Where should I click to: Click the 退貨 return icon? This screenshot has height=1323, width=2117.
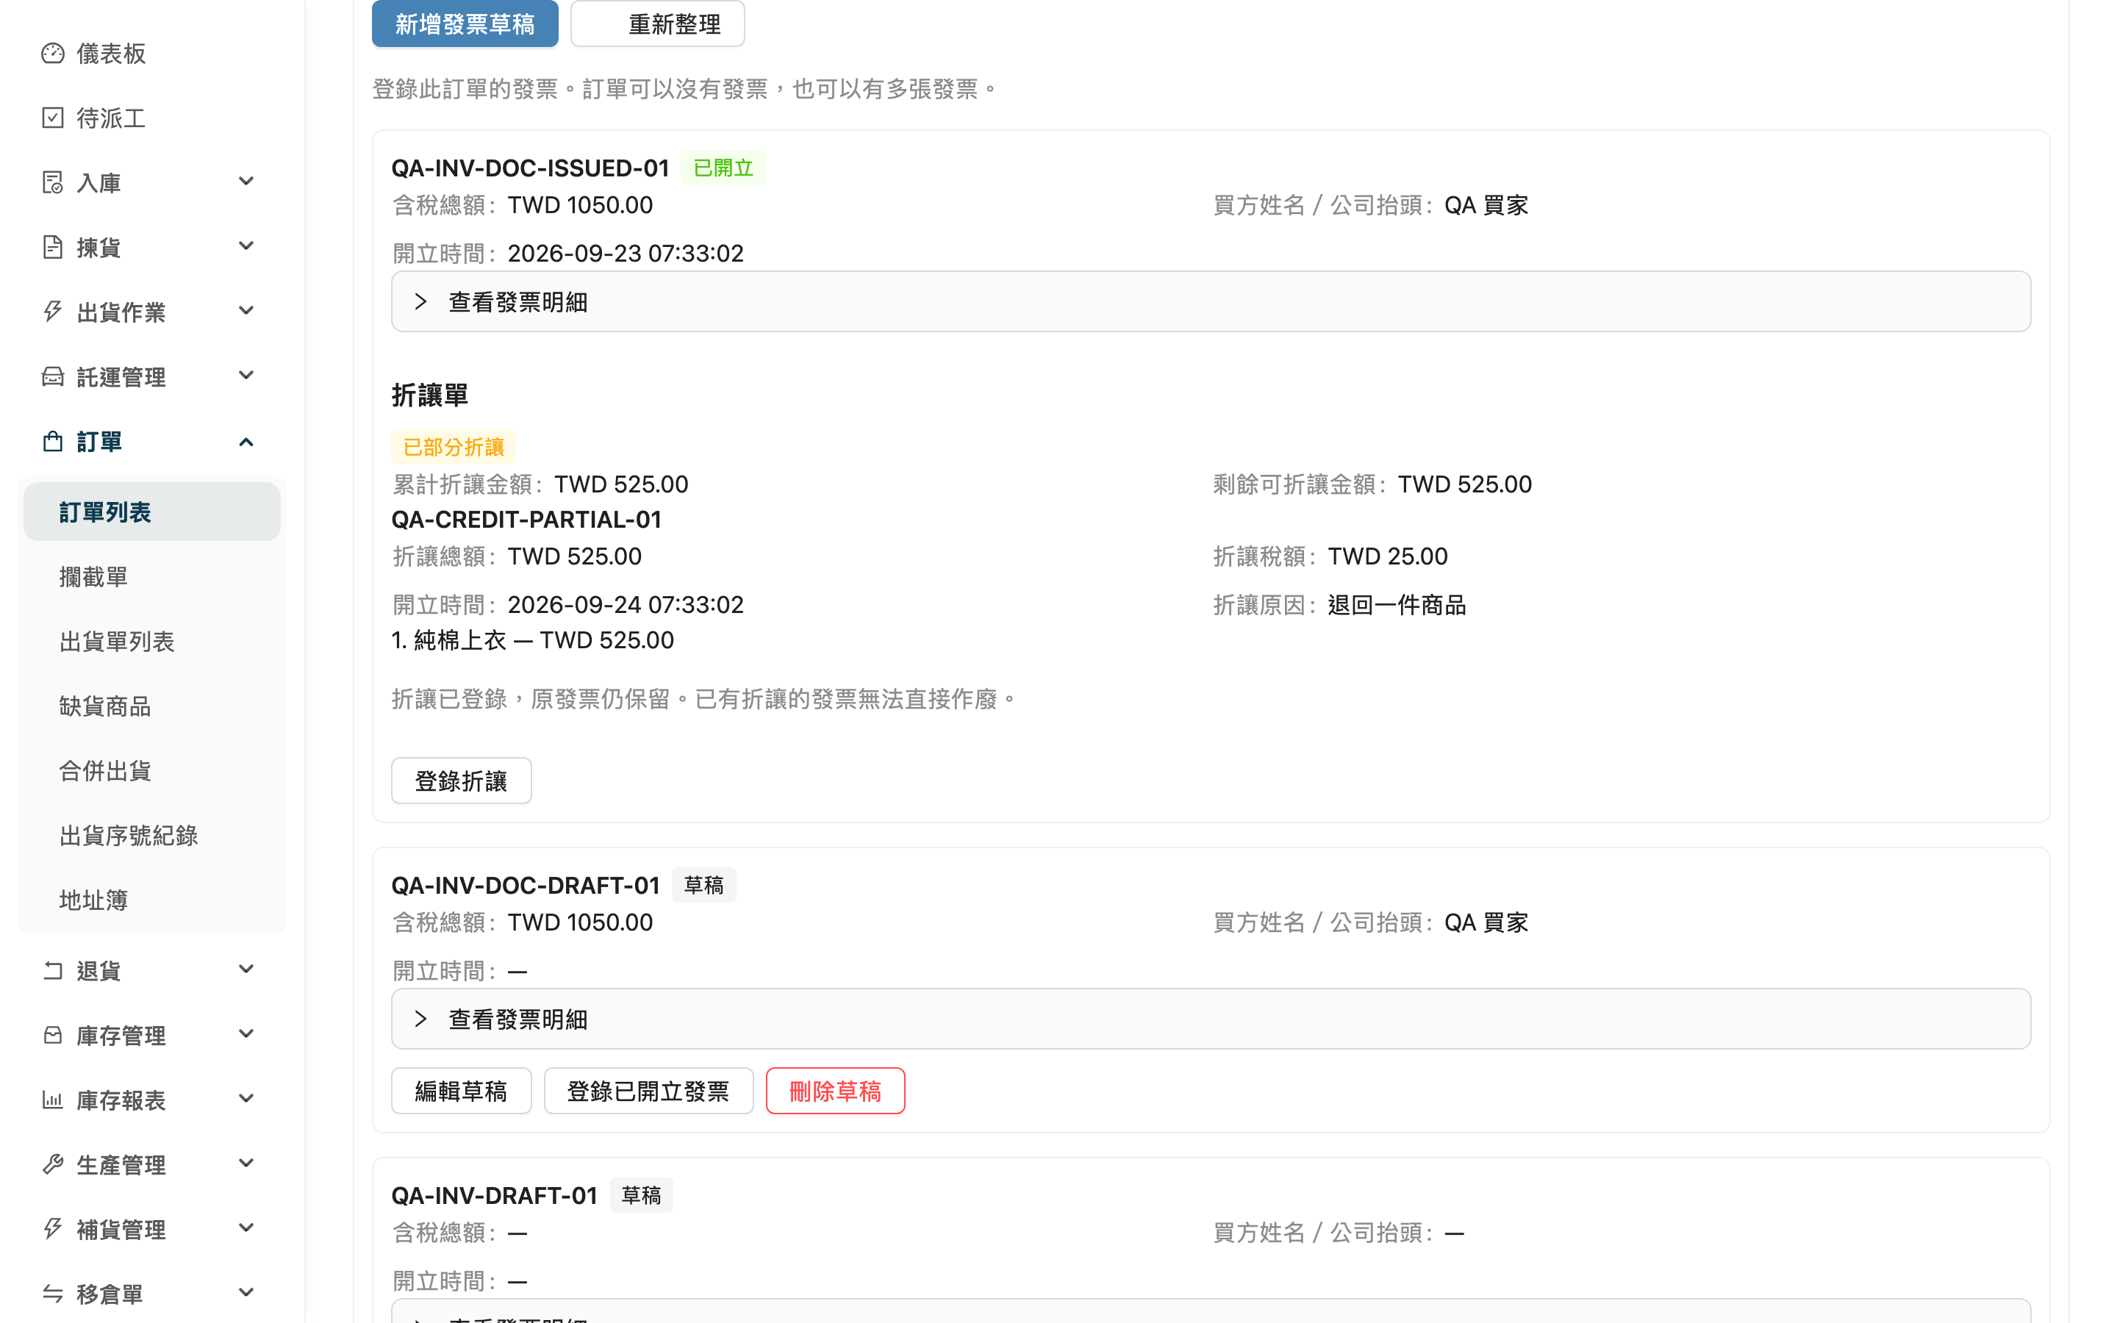[52, 970]
